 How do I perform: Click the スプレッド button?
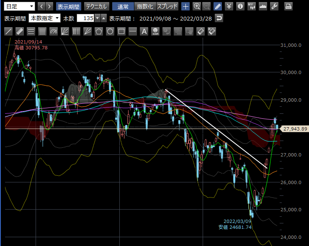tap(167, 6)
